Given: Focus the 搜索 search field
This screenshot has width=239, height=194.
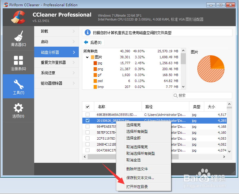Looking at the screenshot, I should coord(202,96).
